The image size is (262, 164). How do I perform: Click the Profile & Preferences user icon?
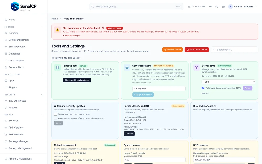click(x=6, y=159)
